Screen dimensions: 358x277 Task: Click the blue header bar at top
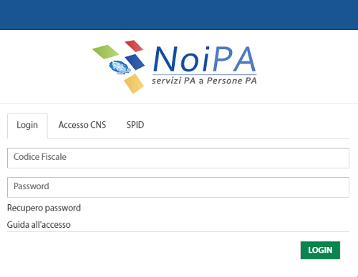(x=179, y=15)
